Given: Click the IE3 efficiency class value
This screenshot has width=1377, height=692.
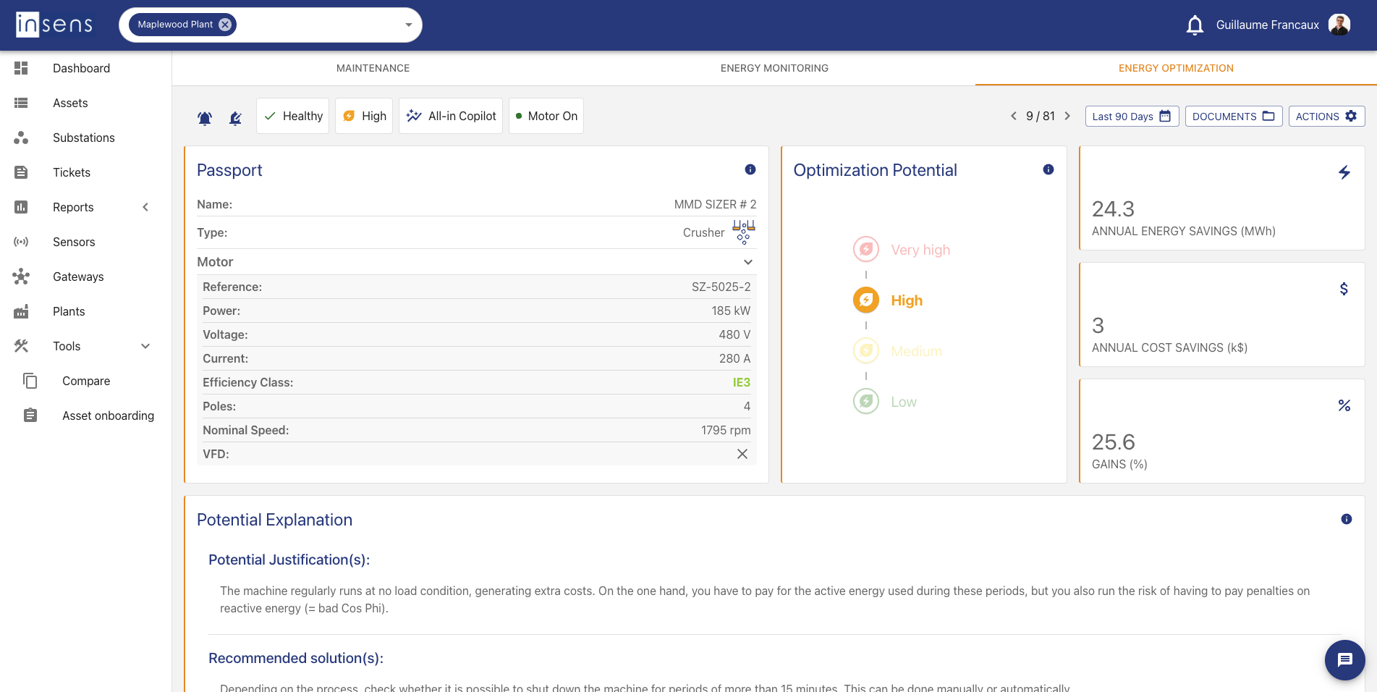Looking at the screenshot, I should pos(741,382).
